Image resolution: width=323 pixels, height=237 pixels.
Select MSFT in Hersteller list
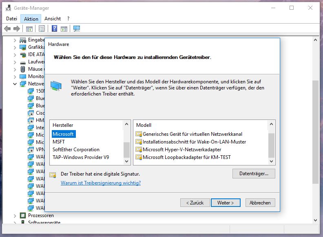point(59,142)
